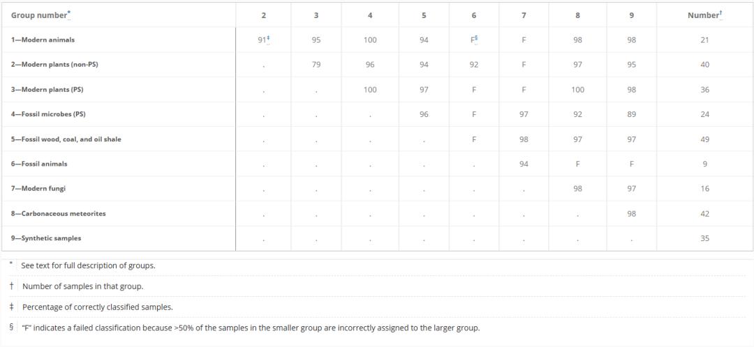Screen dimensions: 754x347
Task: Click the asterisk footnote link after Group number
Action: 68,13
